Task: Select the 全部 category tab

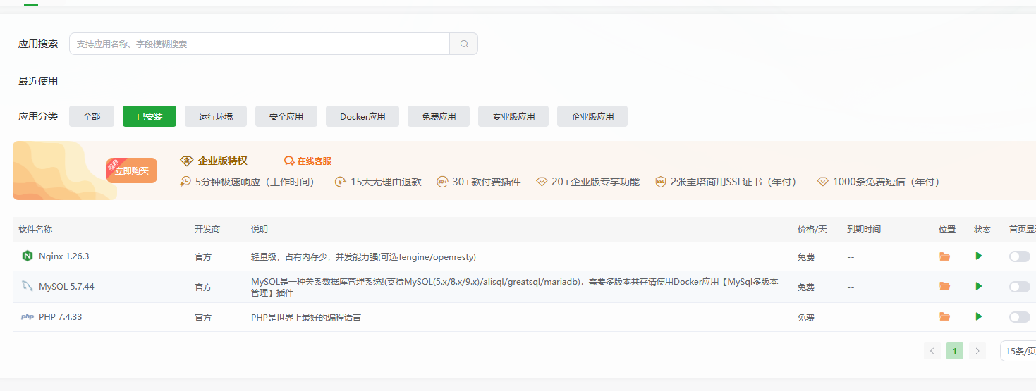Action: pos(92,116)
